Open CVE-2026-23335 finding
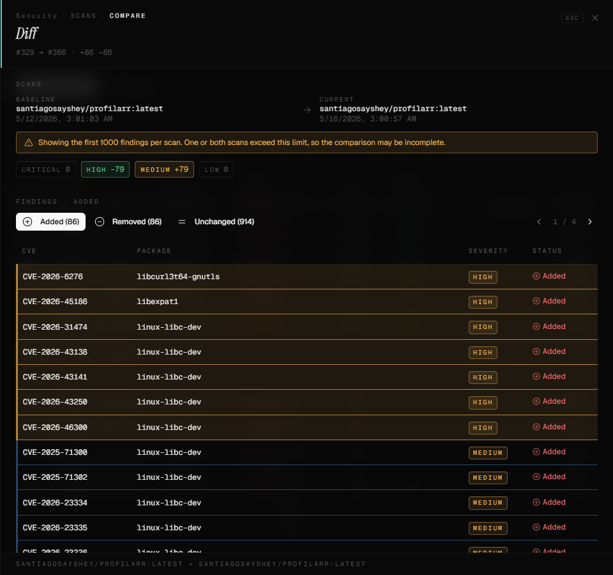Screen dimensions: 613x575 click(307, 528)
